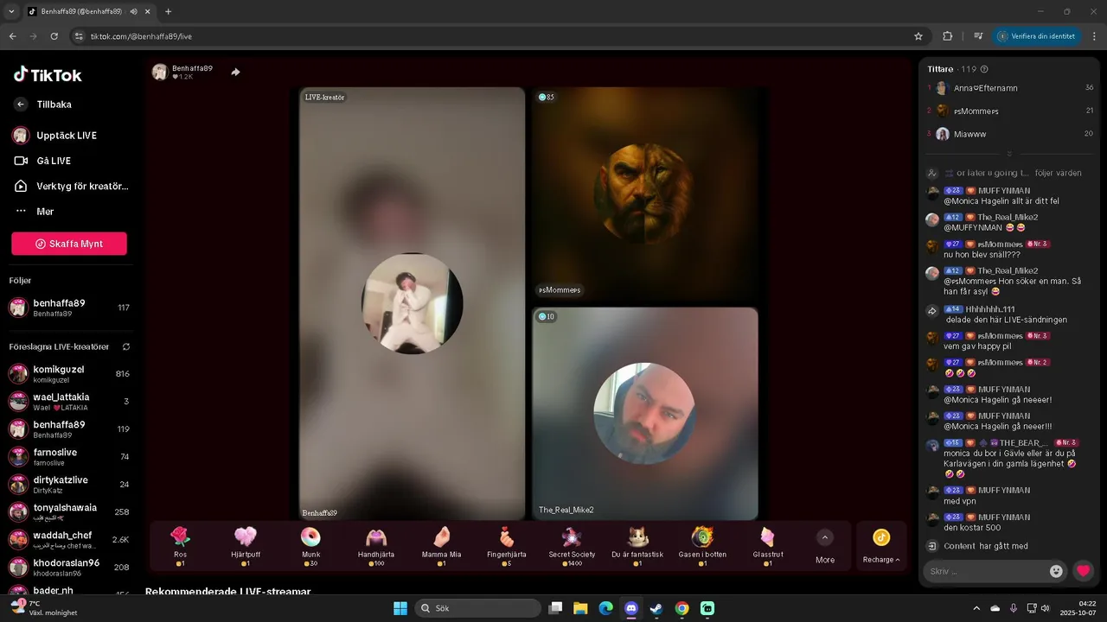Open the Recharge coins panel
Viewport: 1107px width, 622px height.
pos(880,546)
